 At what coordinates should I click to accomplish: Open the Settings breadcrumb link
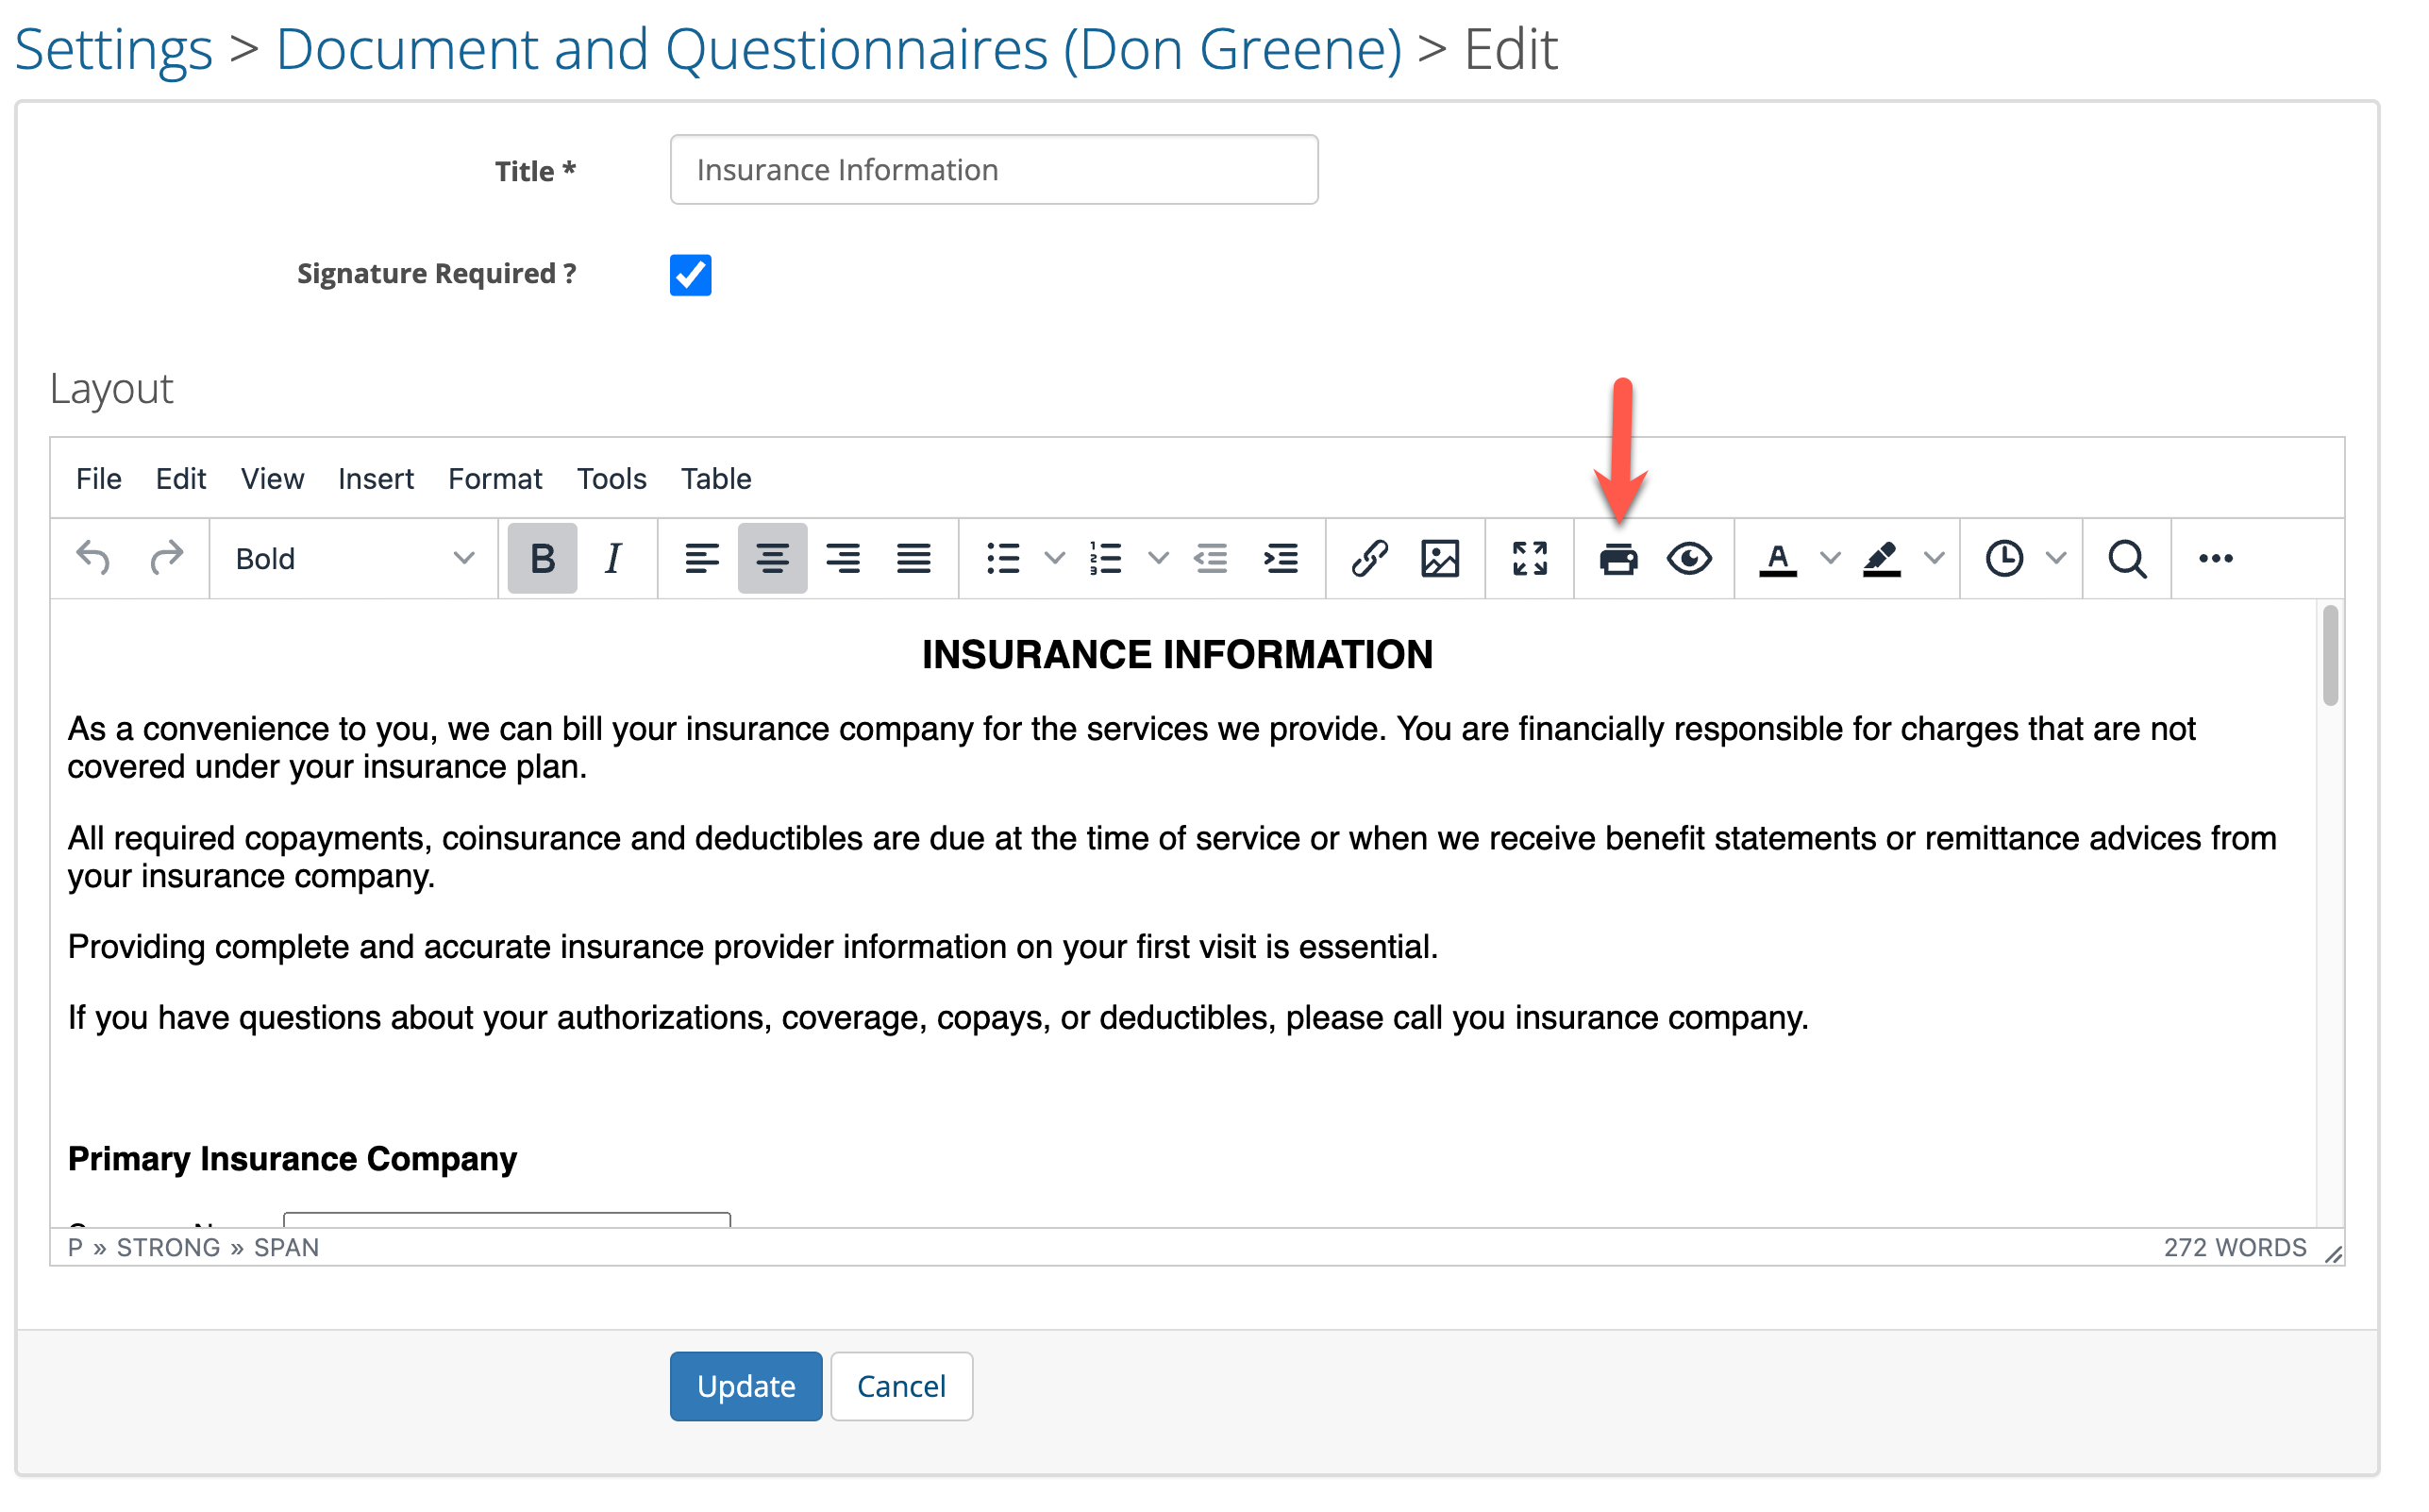click(x=113, y=49)
